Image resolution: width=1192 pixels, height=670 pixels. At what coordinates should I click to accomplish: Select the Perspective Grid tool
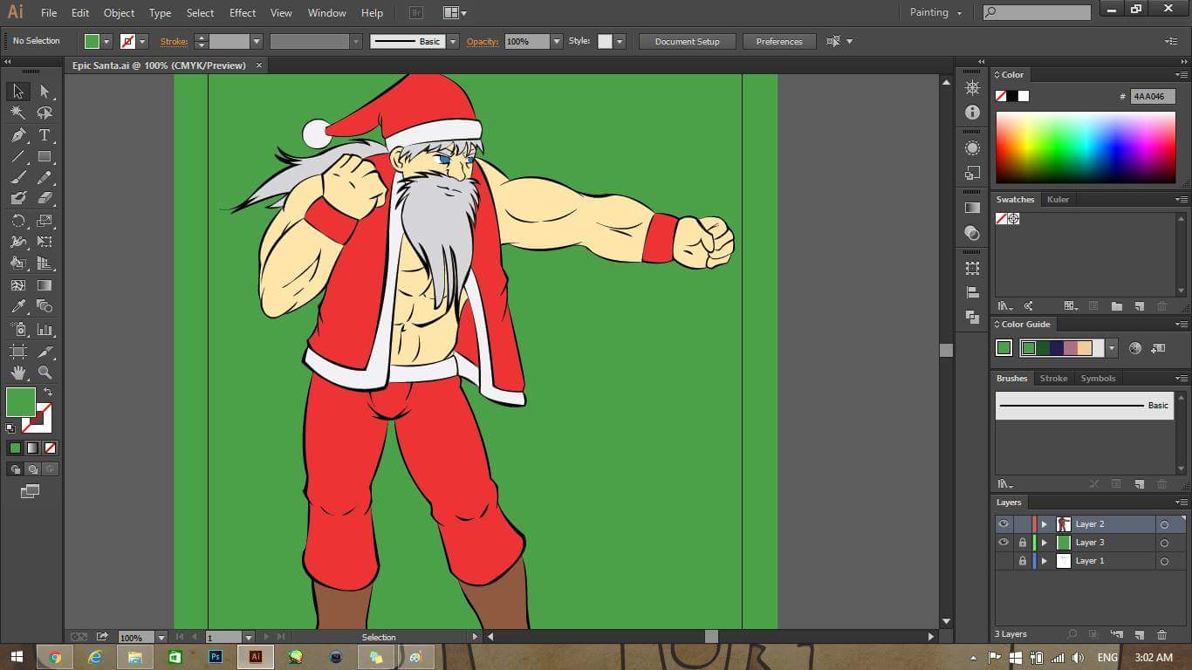pos(45,263)
